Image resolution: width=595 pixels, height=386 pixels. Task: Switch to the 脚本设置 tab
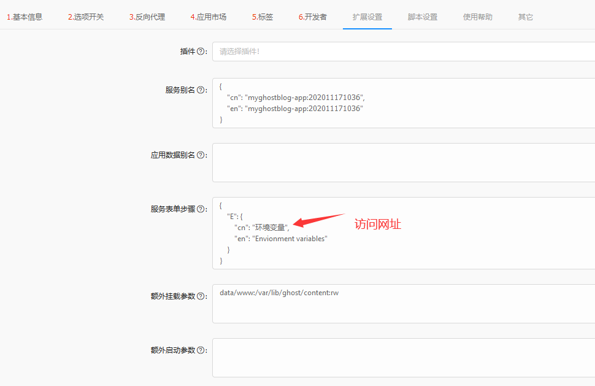tap(423, 17)
